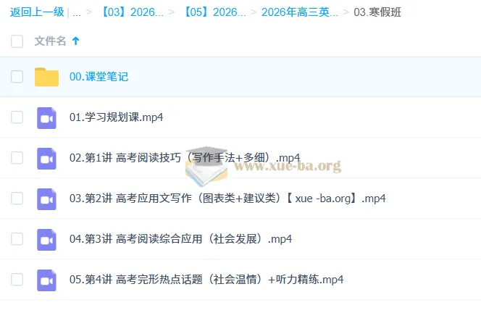
Task: Click the sort ascending arrow beside 文件名
Action: pyautogui.click(x=76, y=41)
